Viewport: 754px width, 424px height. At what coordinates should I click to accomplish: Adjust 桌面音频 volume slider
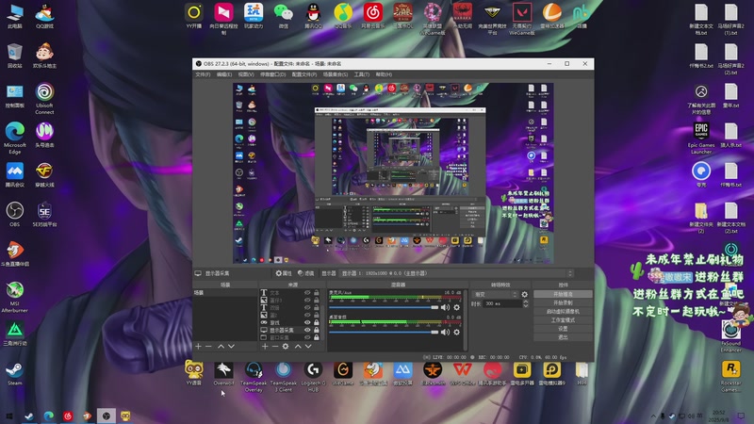coord(384,332)
